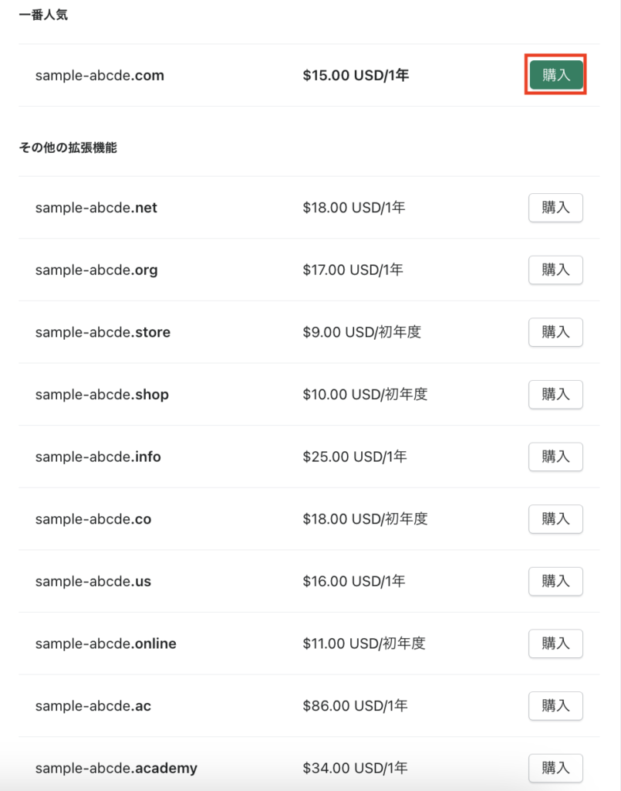Select the sample-abcde.com domain name
This screenshot has width=621, height=791.
[100, 76]
